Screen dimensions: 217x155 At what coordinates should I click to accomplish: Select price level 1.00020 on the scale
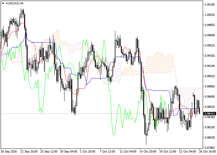pyautogui.click(x=210, y=15)
